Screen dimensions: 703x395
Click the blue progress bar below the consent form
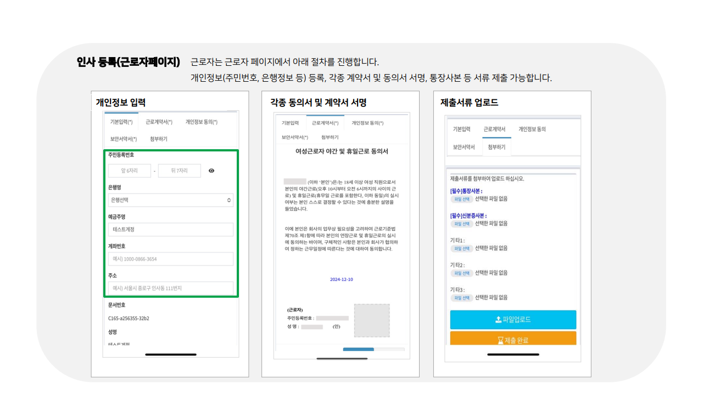click(x=360, y=349)
